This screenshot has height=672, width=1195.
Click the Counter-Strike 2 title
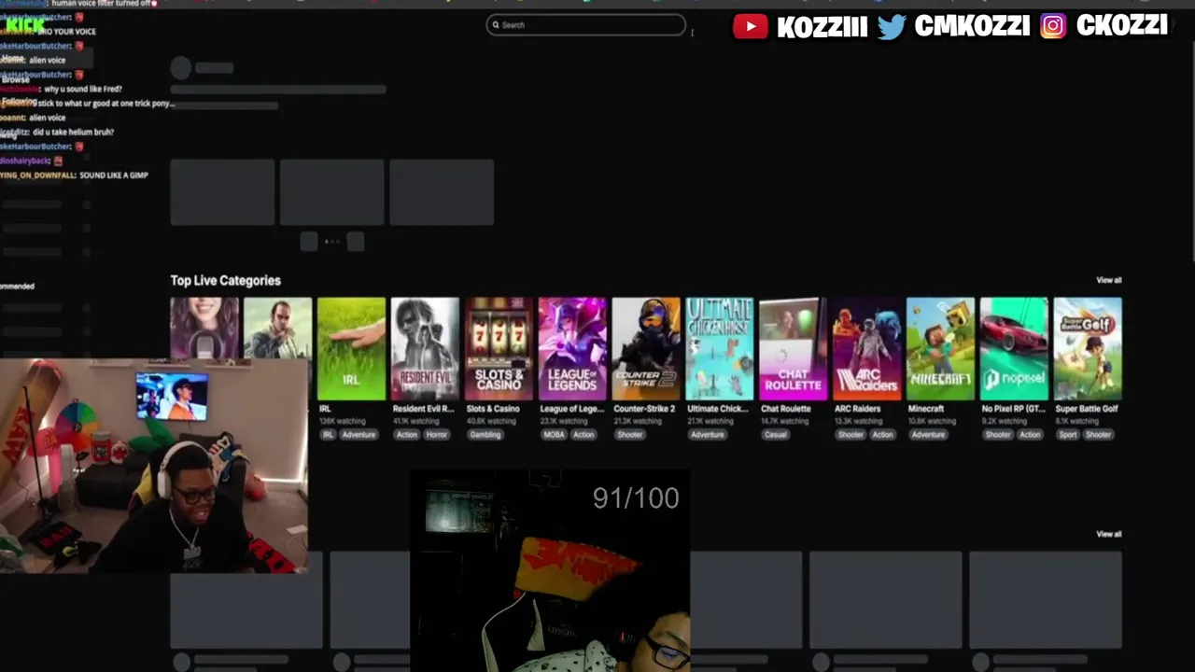[x=644, y=409]
